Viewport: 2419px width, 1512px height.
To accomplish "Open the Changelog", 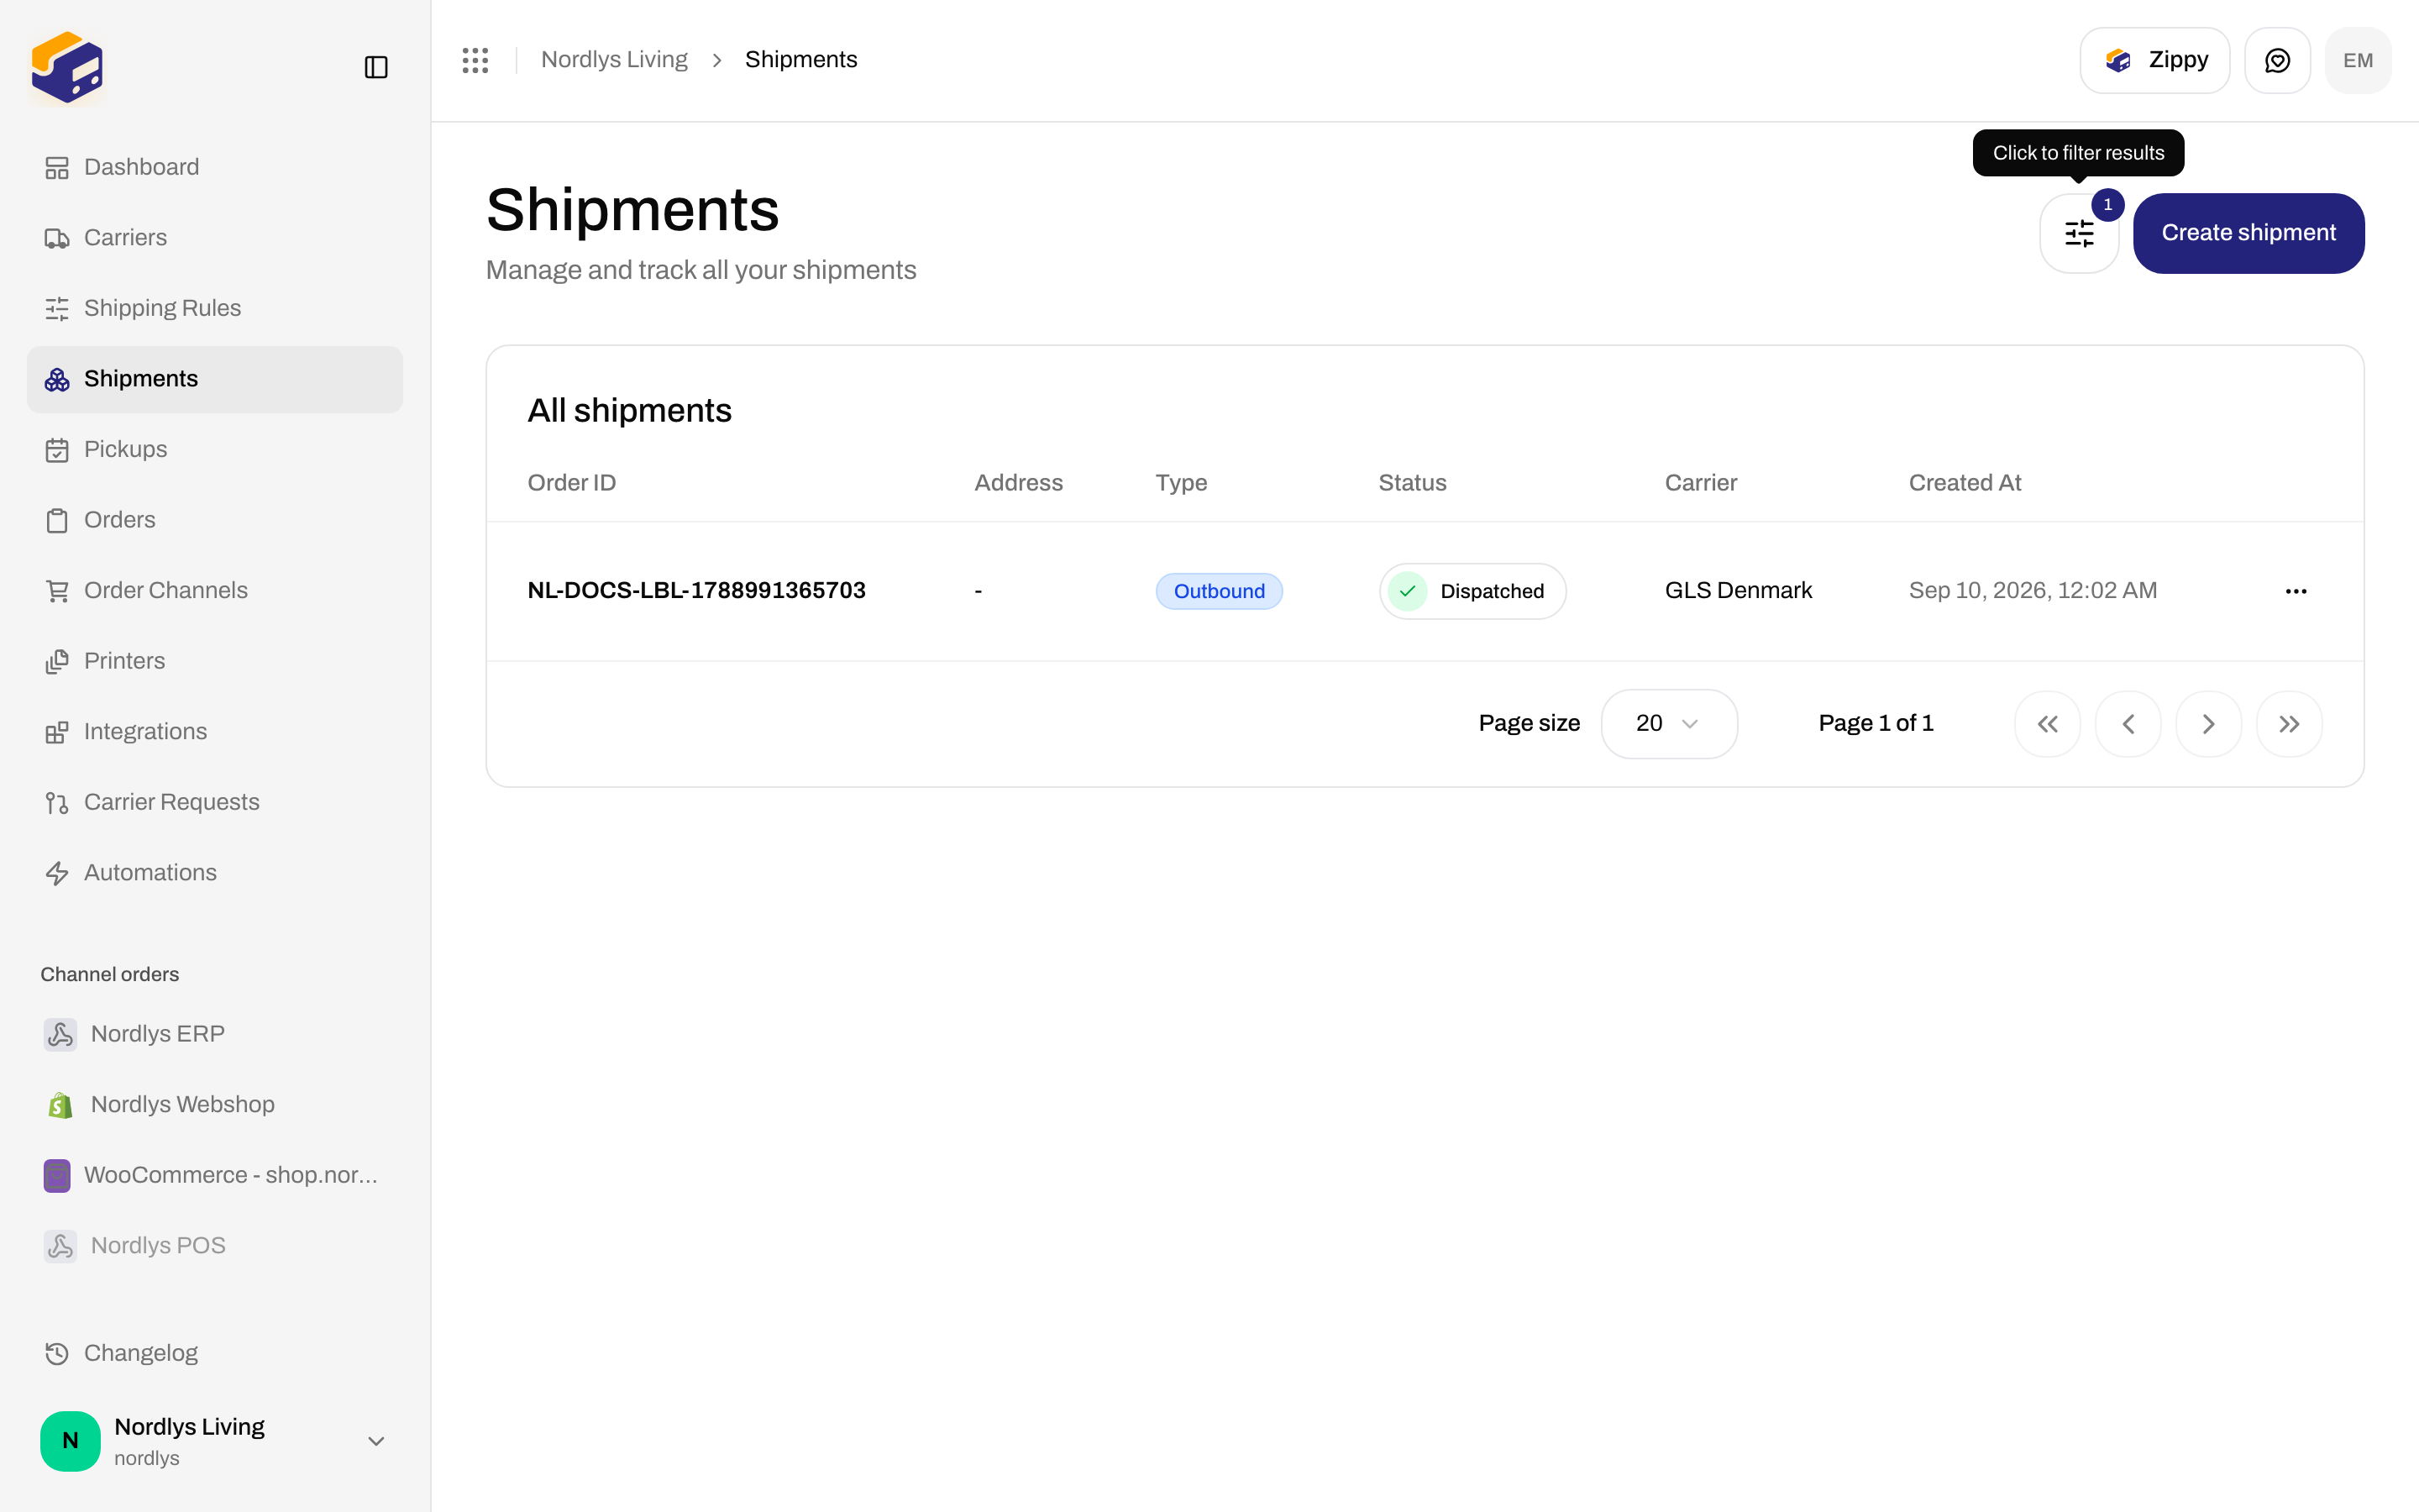I will point(215,1353).
